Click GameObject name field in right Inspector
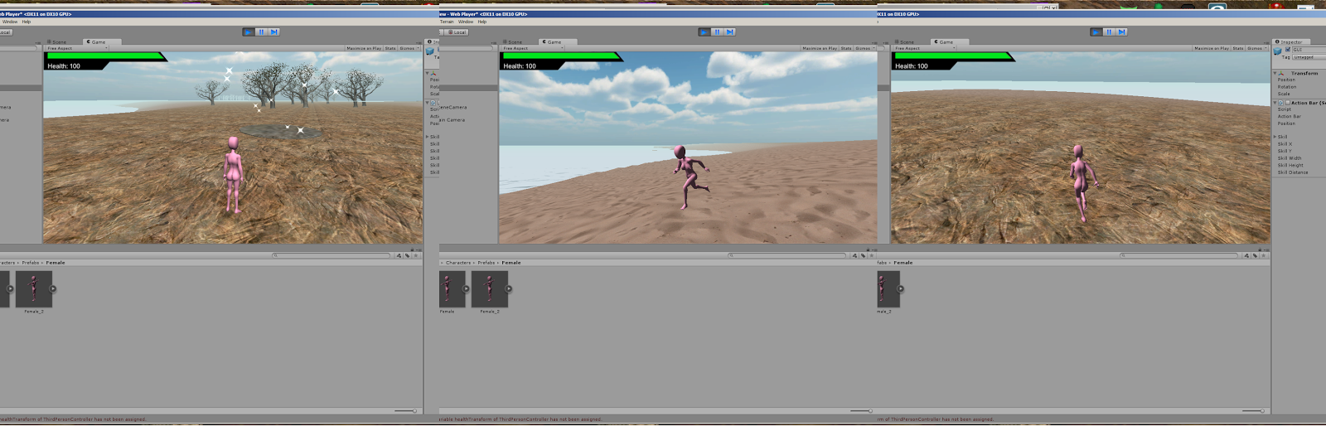1326x426 pixels. coord(1309,50)
